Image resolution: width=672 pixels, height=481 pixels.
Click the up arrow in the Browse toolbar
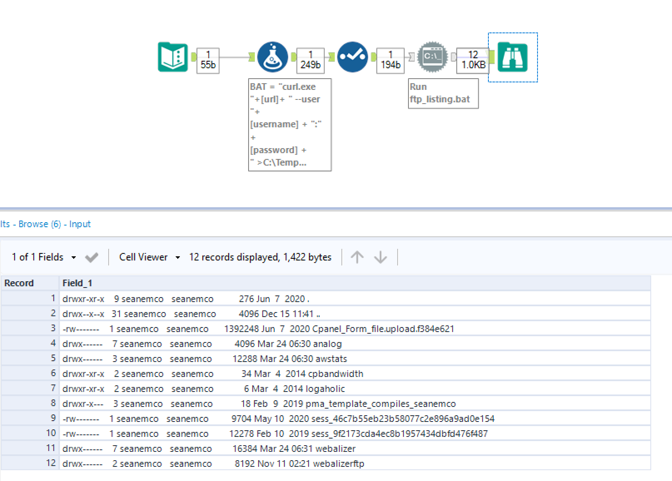pos(357,257)
